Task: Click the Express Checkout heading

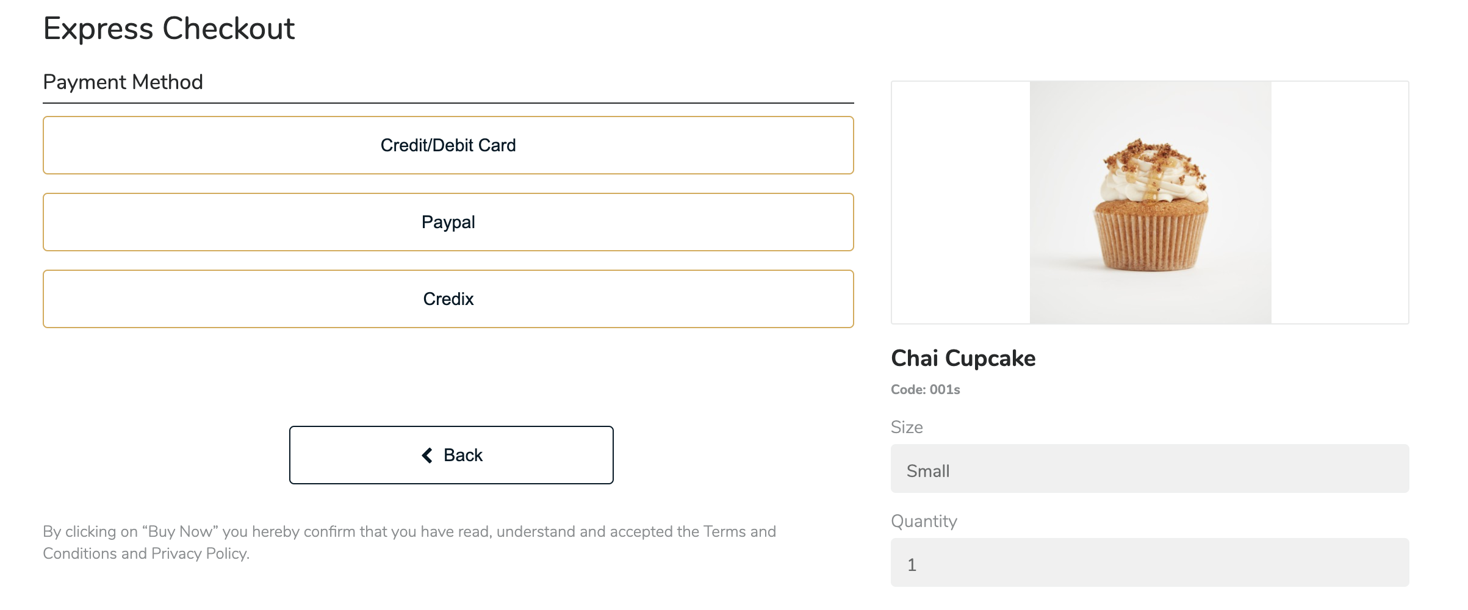Action: coord(169,29)
